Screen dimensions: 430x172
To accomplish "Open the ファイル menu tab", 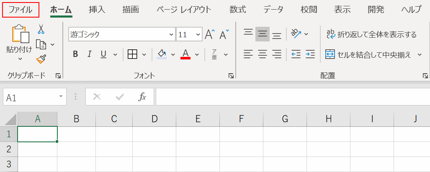I will pyautogui.click(x=21, y=10).
